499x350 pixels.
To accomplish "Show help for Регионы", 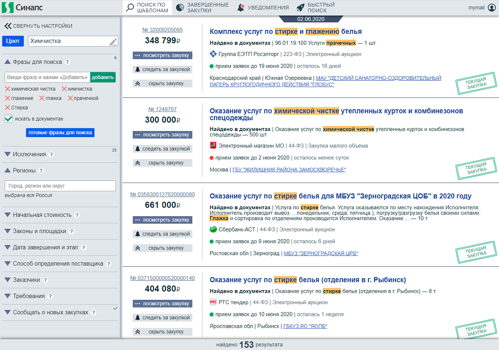I will pos(41,170).
